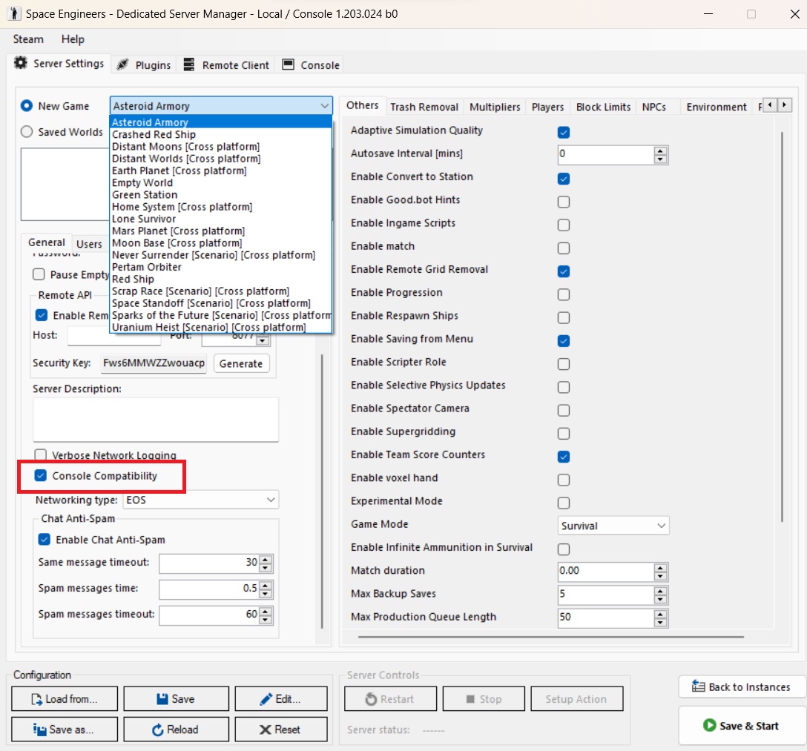This screenshot has height=751, width=807.
Task: Select the Saved Worlds radio button
Action: click(x=27, y=132)
